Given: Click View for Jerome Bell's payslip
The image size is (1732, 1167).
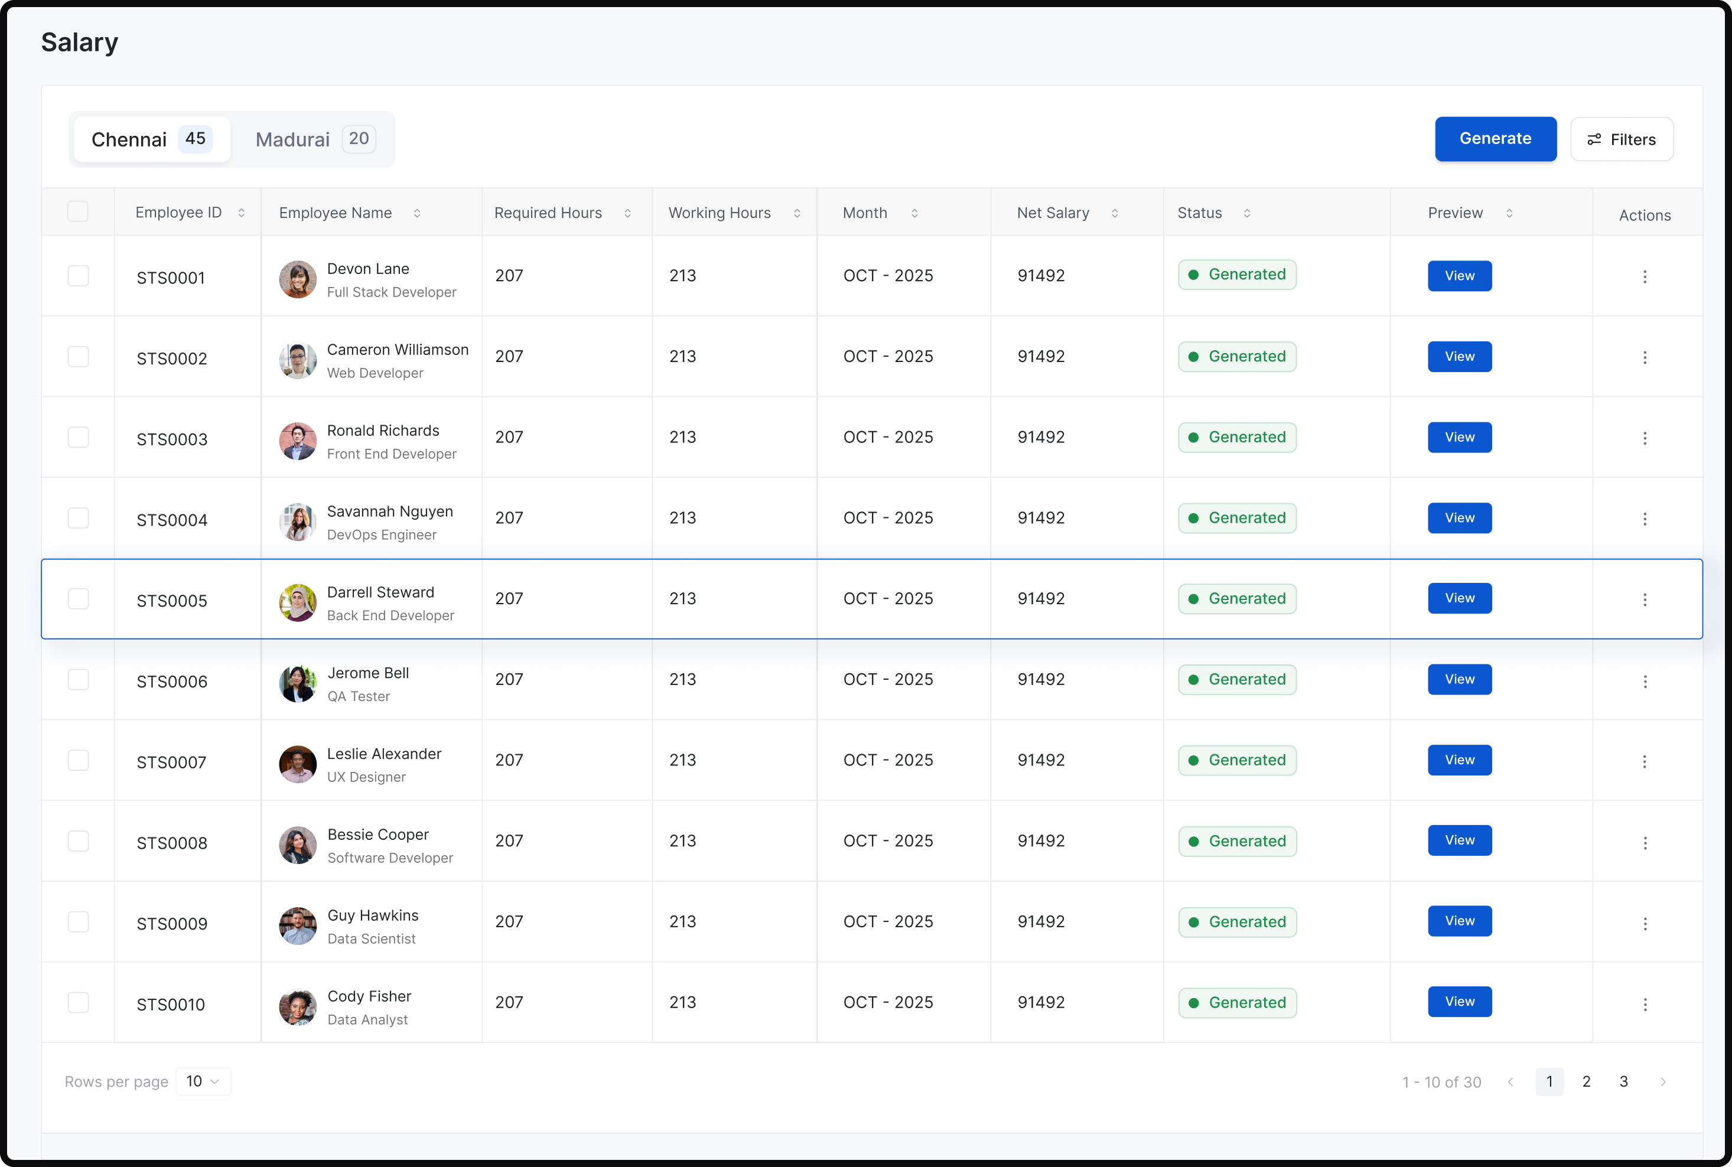Looking at the screenshot, I should pyautogui.click(x=1459, y=679).
